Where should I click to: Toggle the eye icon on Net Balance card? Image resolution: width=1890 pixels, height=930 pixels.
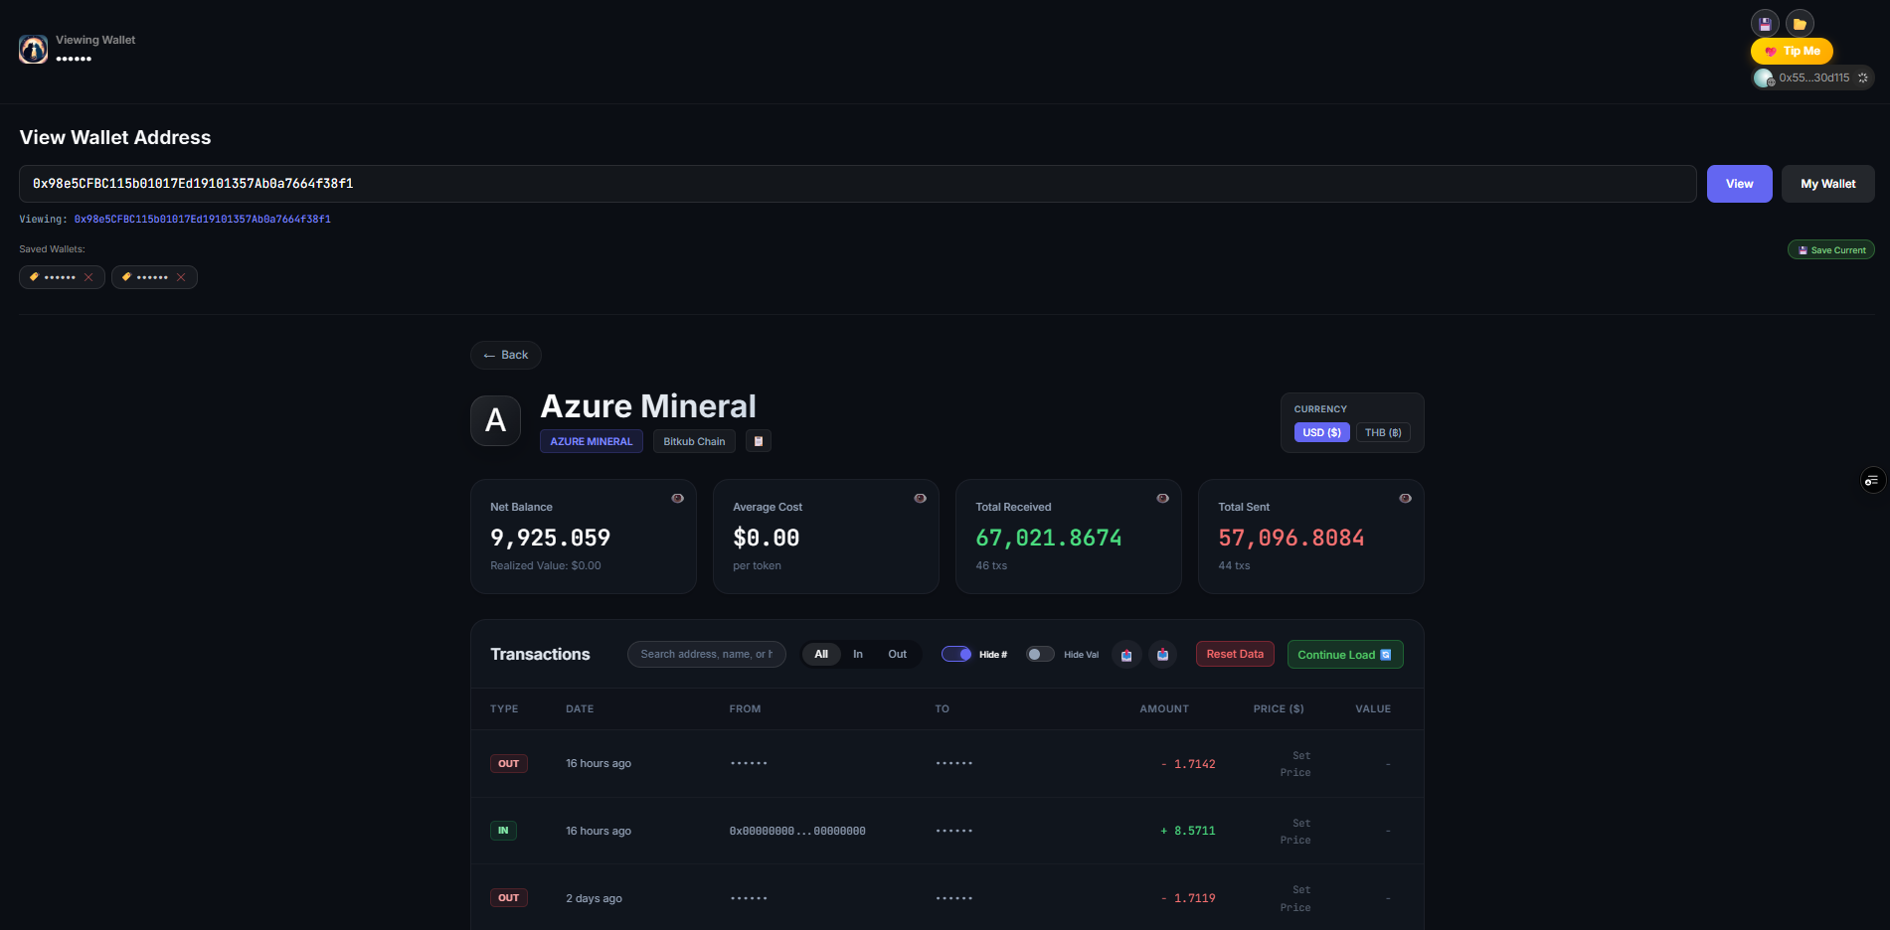(677, 498)
